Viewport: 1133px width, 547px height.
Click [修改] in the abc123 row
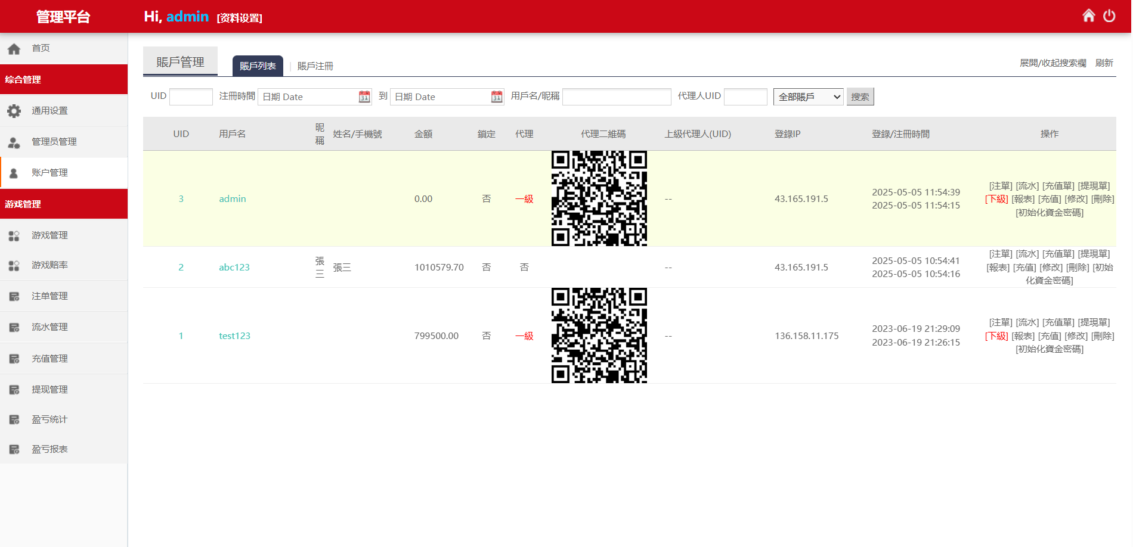pyautogui.click(x=1051, y=268)
